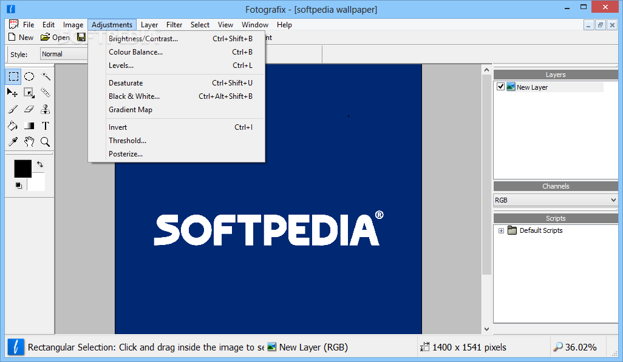This screenshot has width=623, height=362.
Task: Click the Fotografix document icon in menu bar
Action: point(13,24)
